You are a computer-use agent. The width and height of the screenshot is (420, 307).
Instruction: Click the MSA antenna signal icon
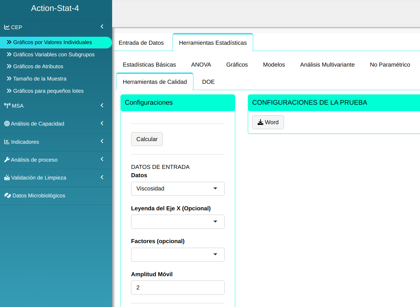pos(7,106)
